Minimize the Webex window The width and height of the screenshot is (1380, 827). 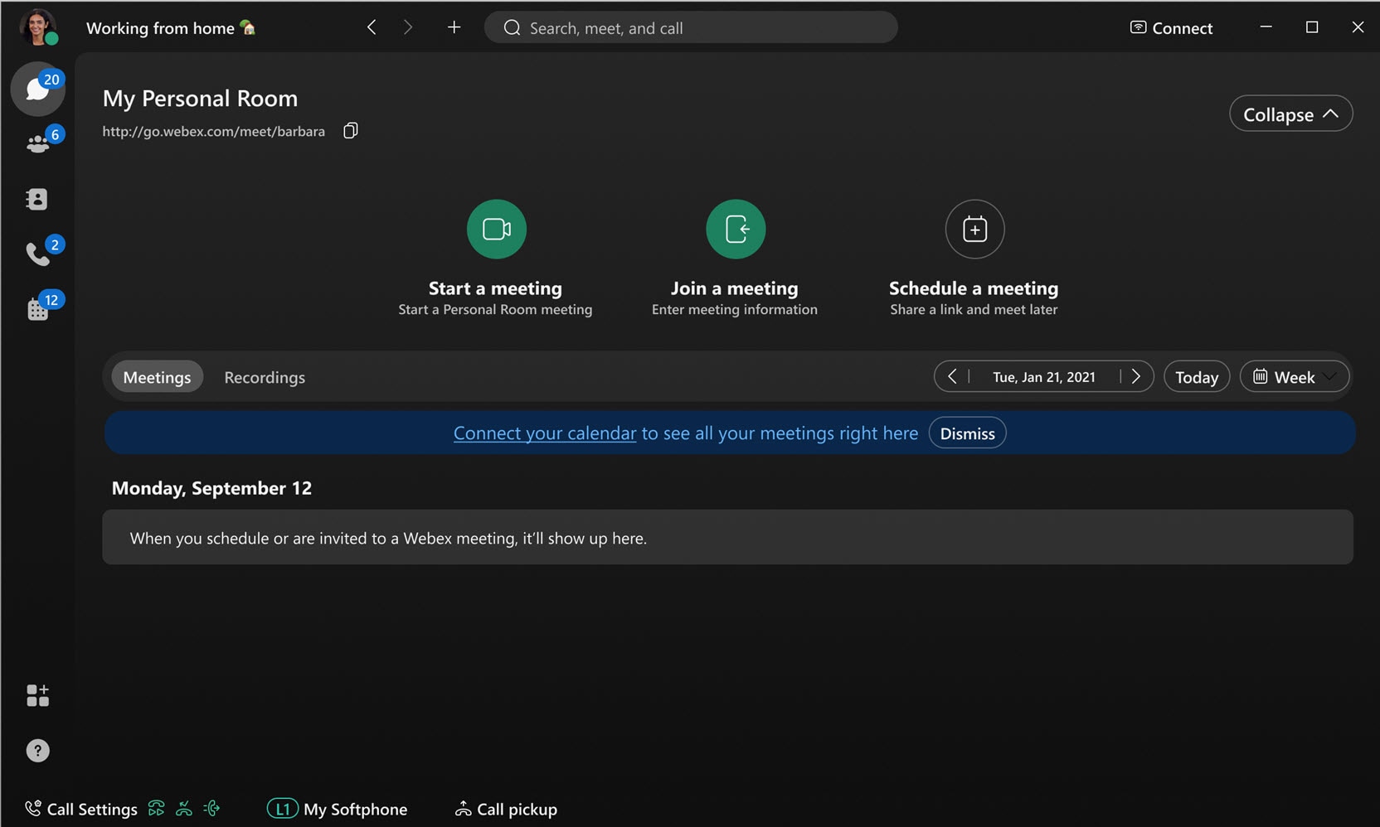click(x=1266, y=27)
